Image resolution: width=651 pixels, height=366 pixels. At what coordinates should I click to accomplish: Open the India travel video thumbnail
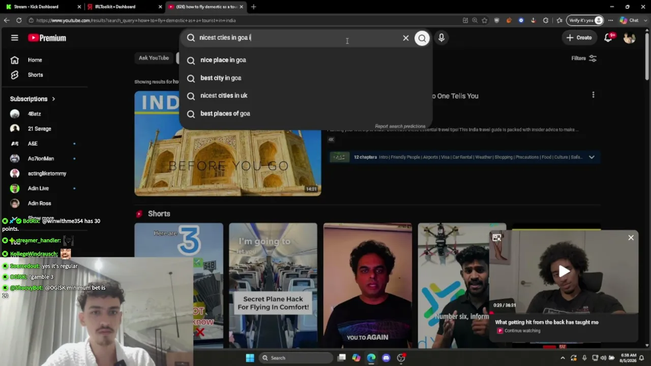(227, 143)
